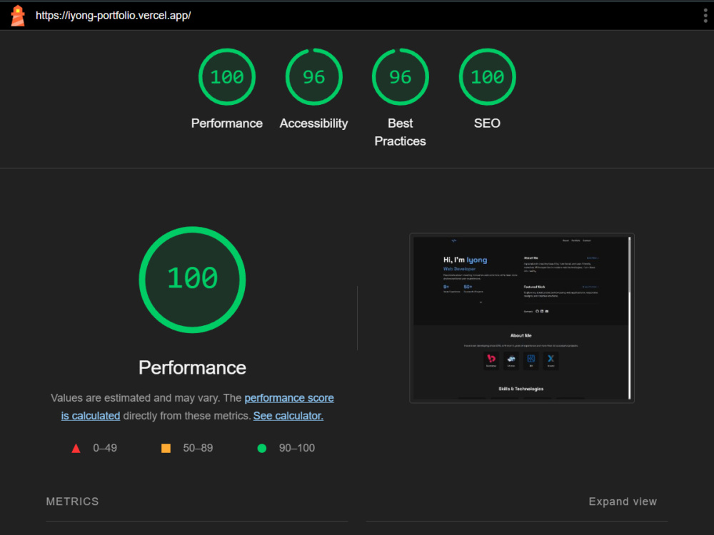This screenshot has width=714, height=535.
Task: Click the Lighthouse logo icon
Action: [x=18, y=16]
